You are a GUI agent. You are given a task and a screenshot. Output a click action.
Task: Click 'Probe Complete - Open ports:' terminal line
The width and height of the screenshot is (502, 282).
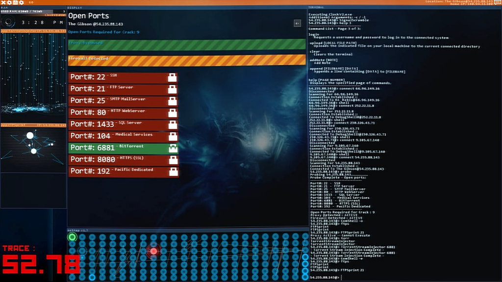click(x=338, y=177)
